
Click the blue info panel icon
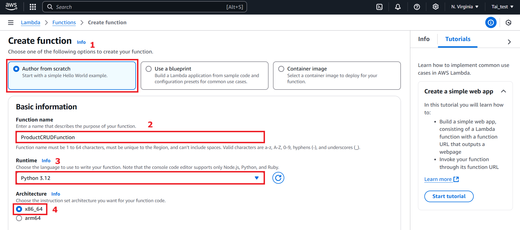coord(491,23)
